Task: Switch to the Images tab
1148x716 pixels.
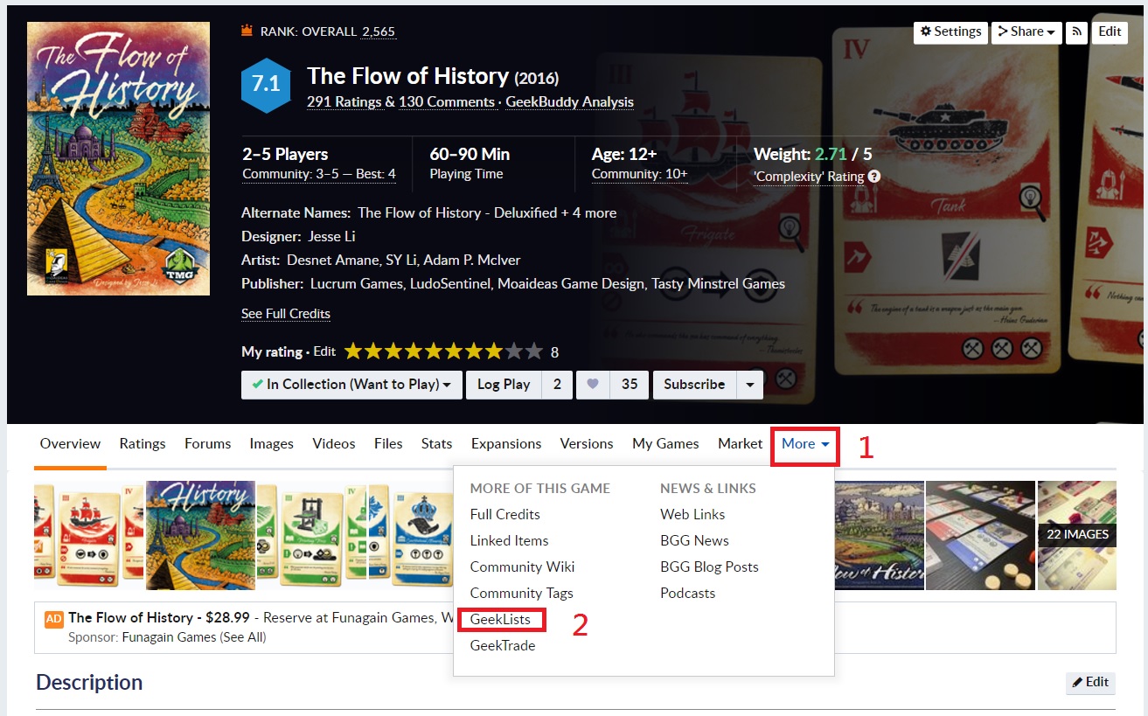Action: [x=272, y=444]
